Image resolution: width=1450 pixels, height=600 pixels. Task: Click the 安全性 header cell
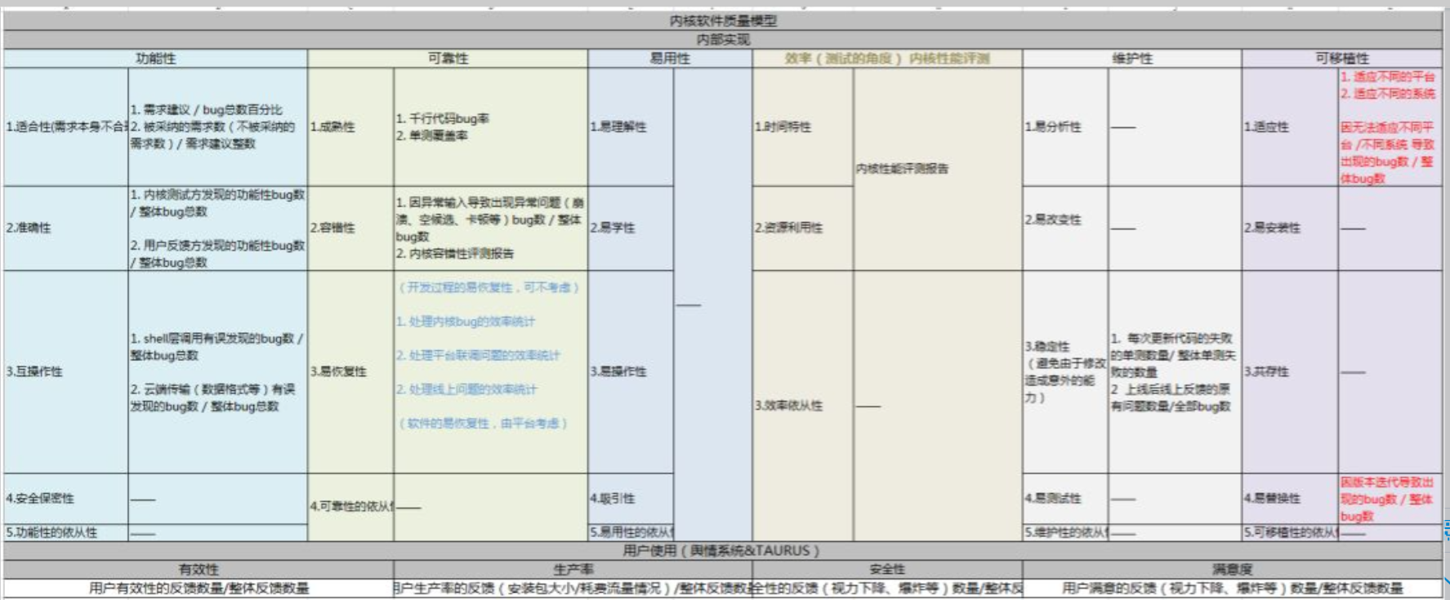[x=887, y=569]
